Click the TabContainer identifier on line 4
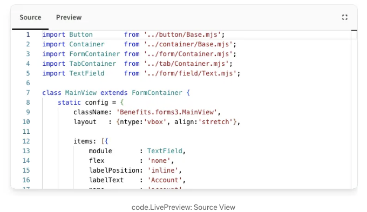Screen dimensions: 367x212 click(x=93, y=64)
